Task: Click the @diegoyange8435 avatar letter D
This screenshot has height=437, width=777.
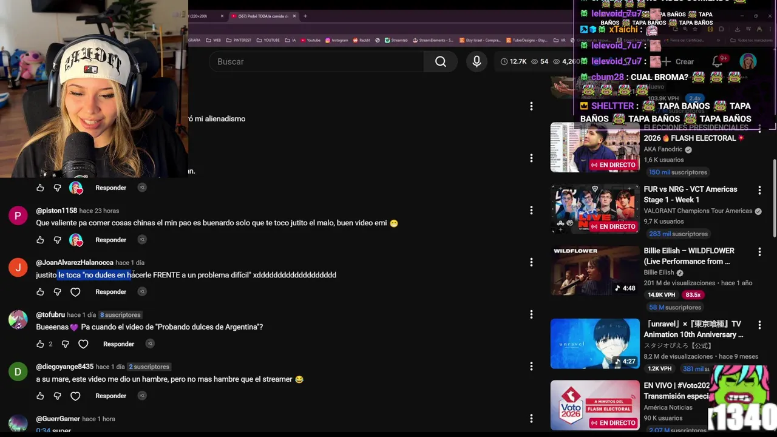Action: [18, 371]
